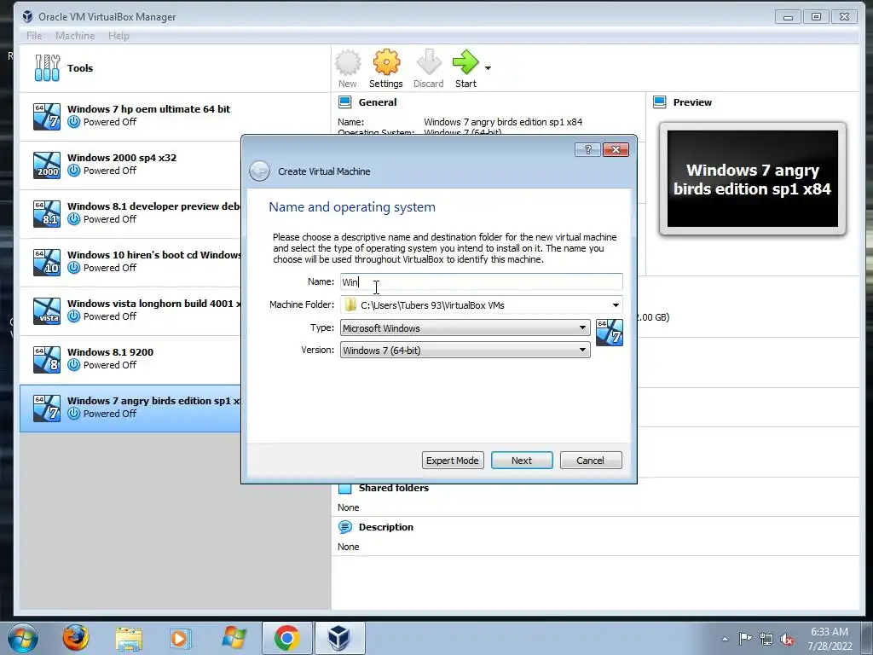
Task: Click the Windows 10 hiren's VM icon
Action: 47,263
